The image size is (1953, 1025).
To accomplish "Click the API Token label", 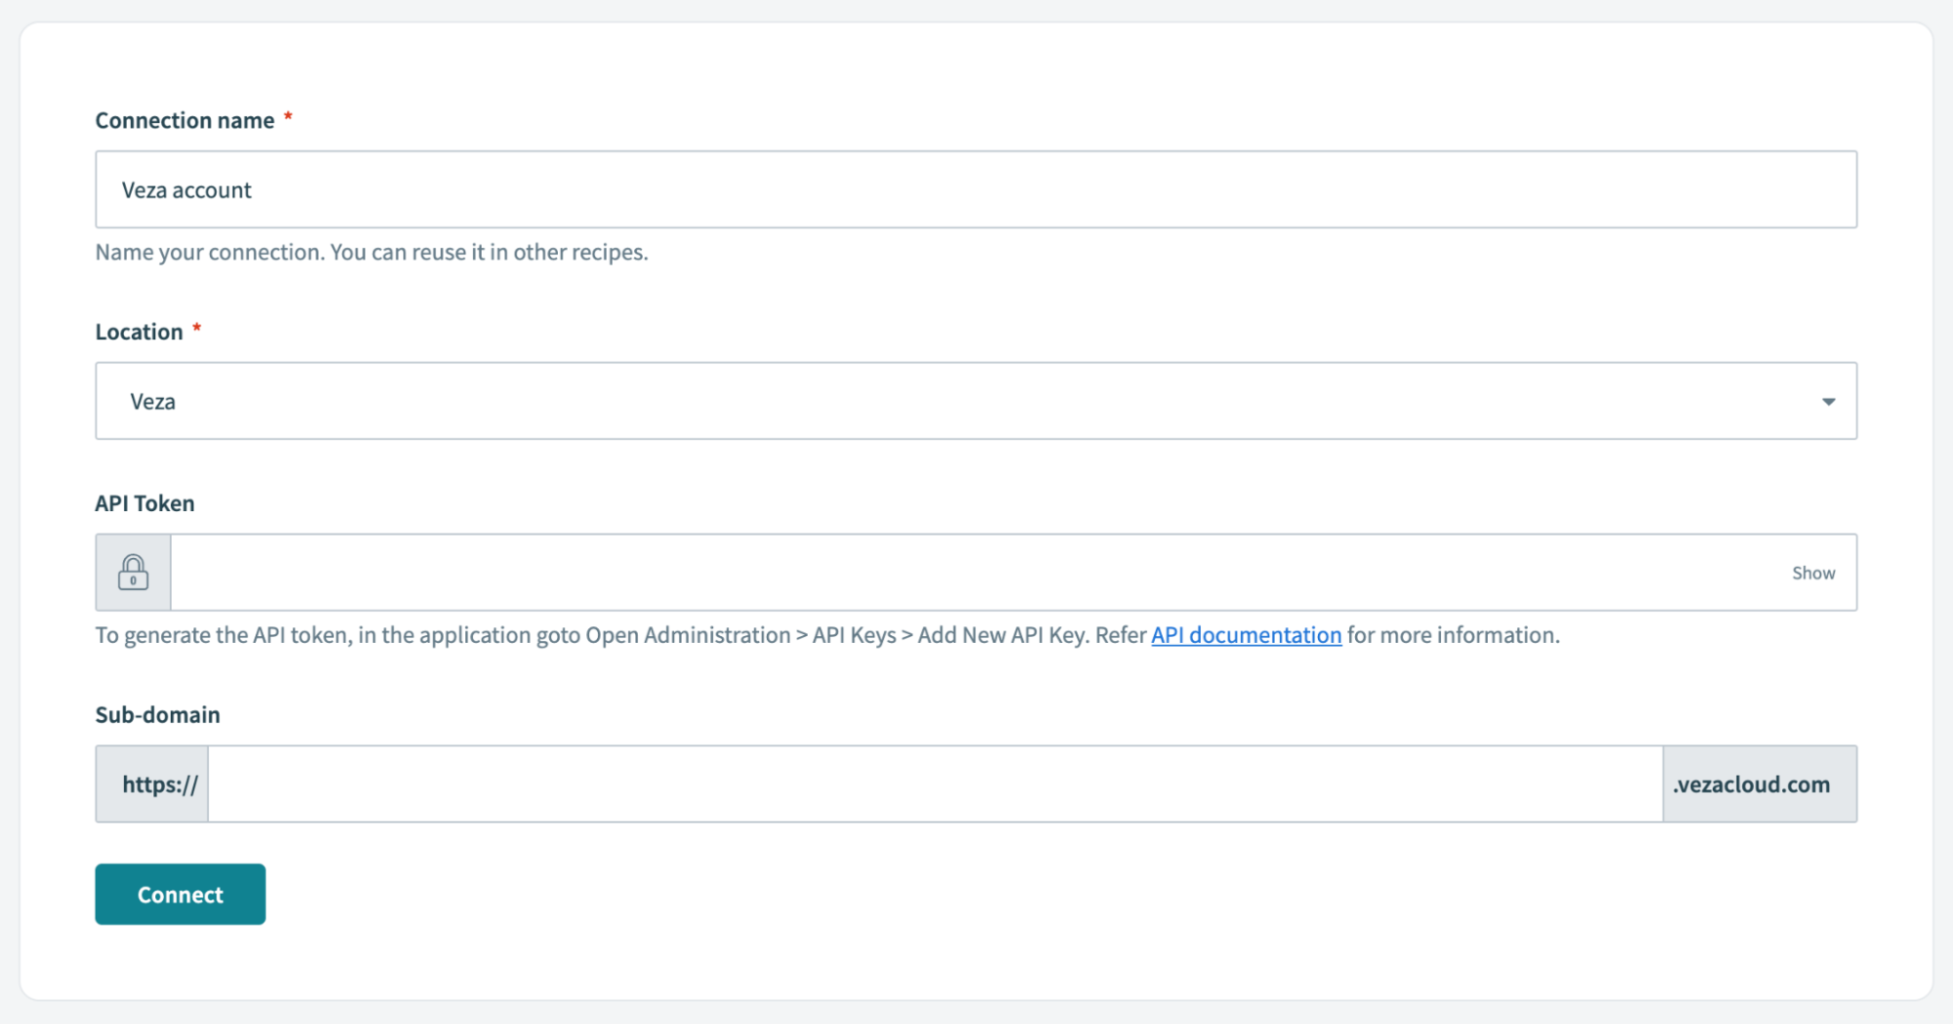I will (x=145, y=503).
